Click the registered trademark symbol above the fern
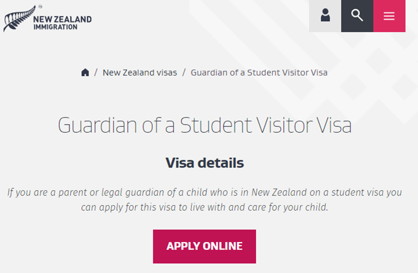418x273 pixels. [40, 6]
